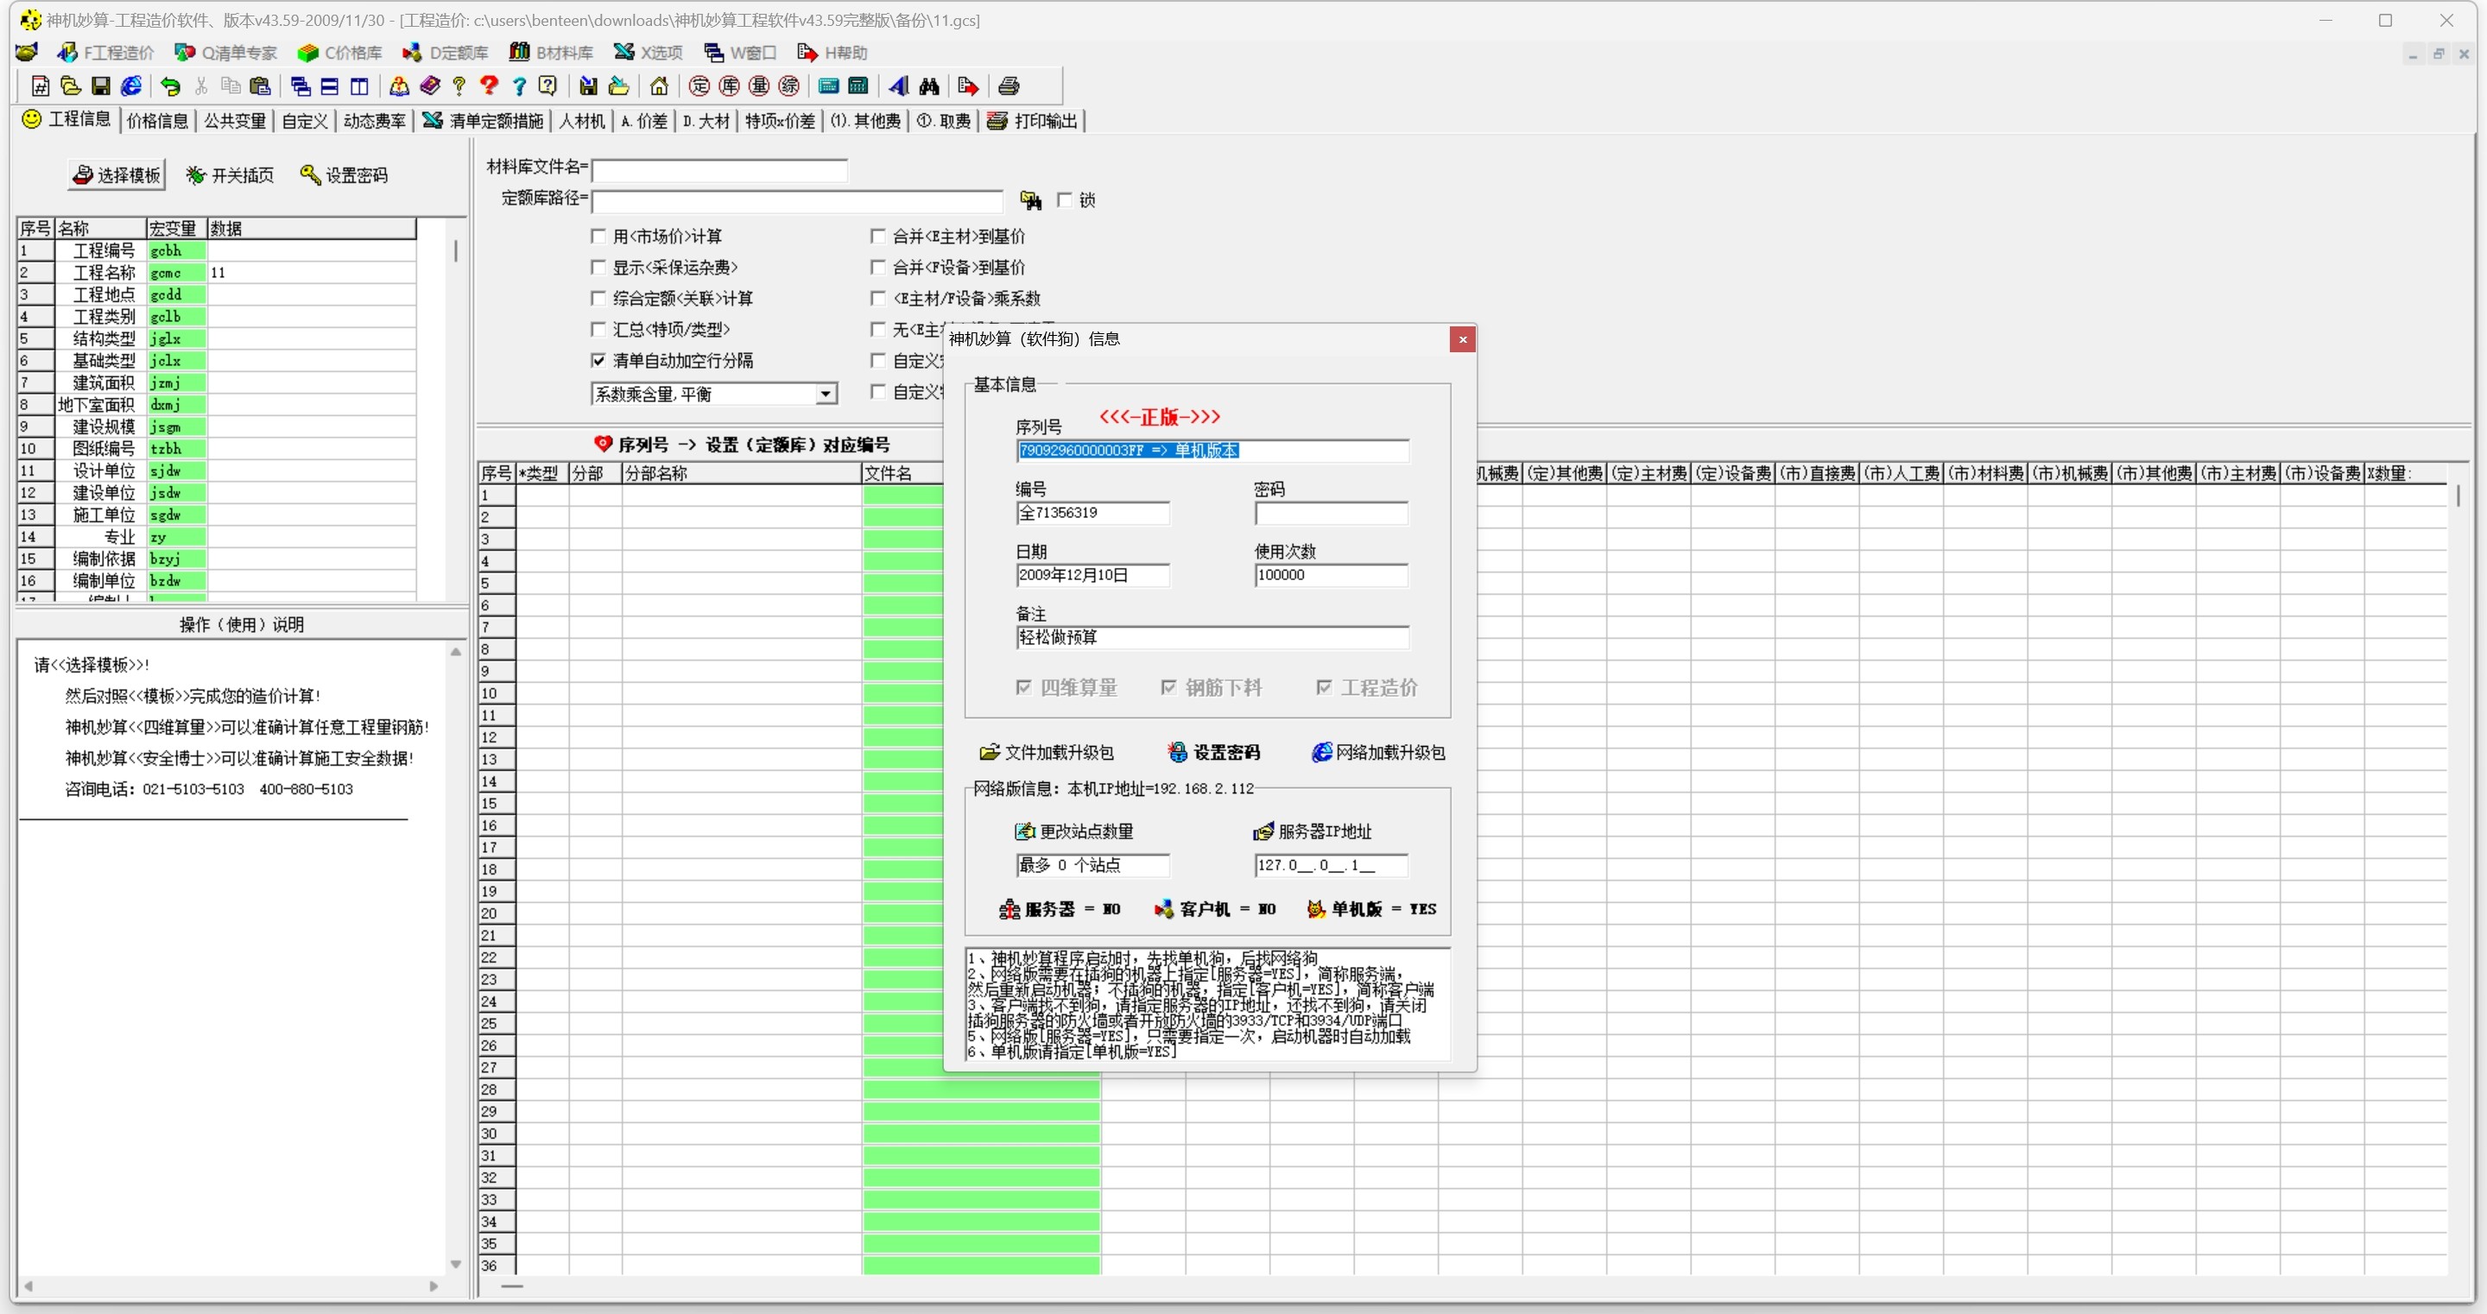The height and width of the screenshot is (1314, 2487).
Task: Open the X选项 menu
Action: point(648,52)
